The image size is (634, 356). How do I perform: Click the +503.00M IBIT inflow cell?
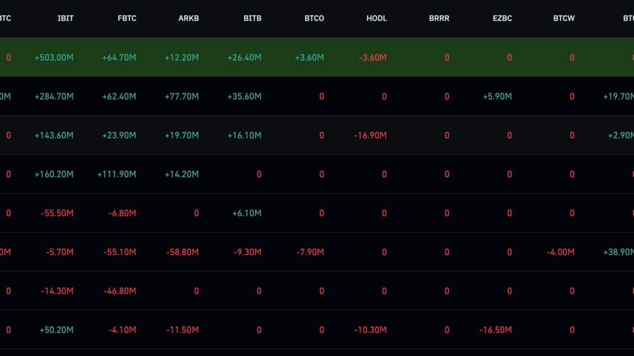click(54, 57)
